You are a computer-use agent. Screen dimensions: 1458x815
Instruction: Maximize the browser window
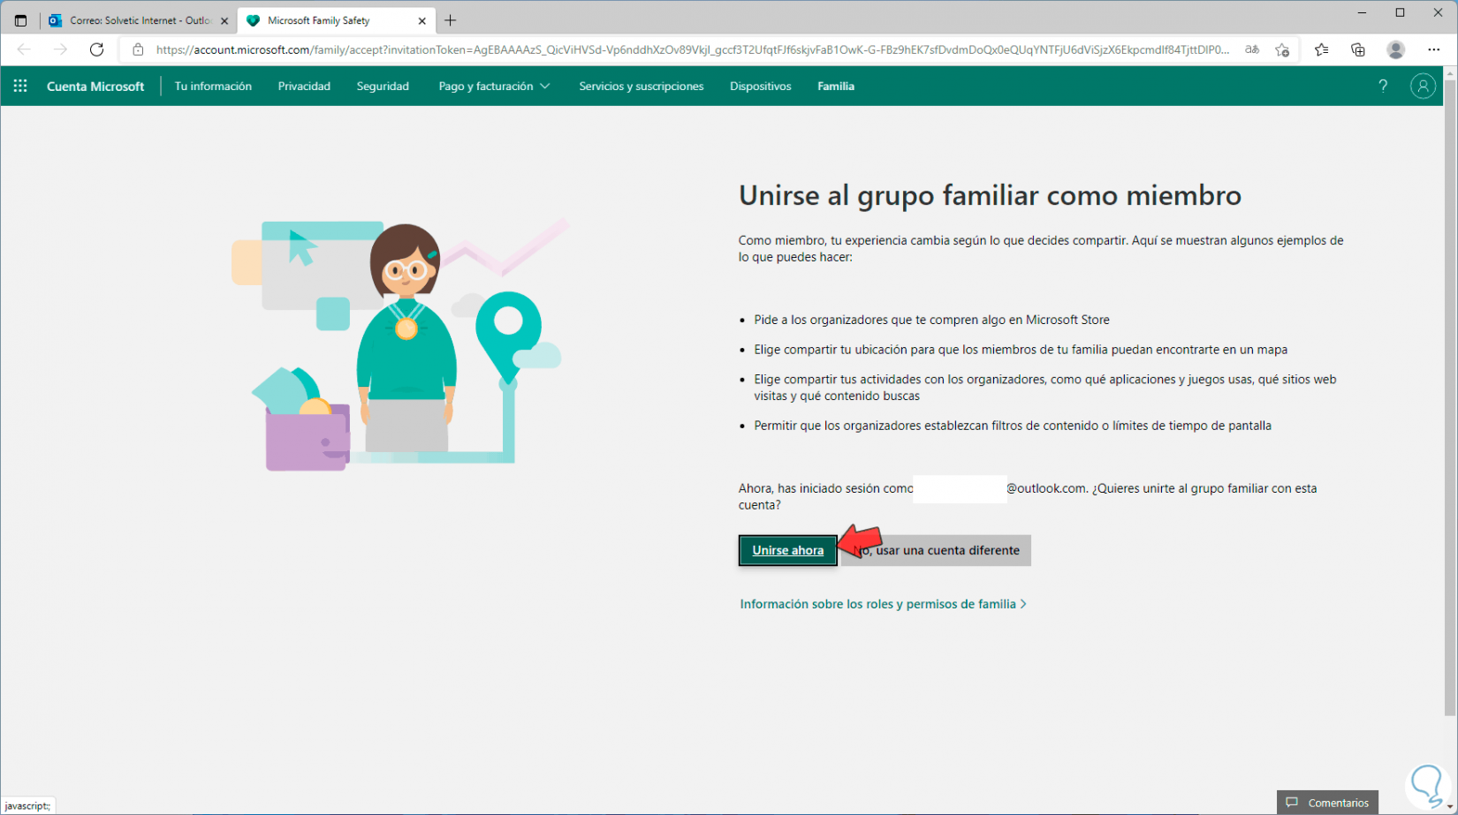(x=1401, y=12)
